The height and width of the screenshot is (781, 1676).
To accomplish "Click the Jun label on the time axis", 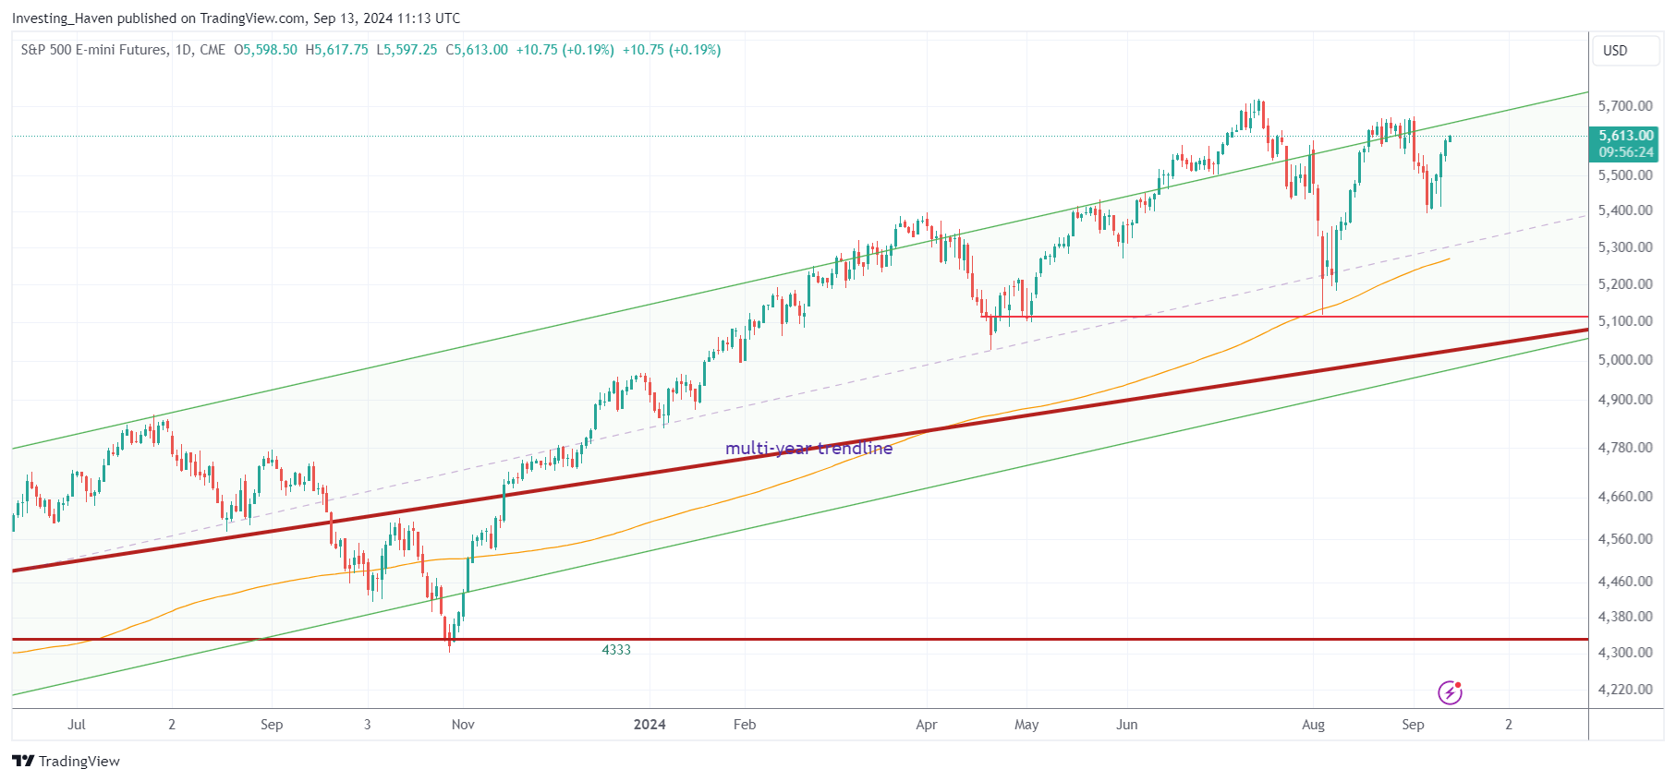I will (x=1126, y=725).
